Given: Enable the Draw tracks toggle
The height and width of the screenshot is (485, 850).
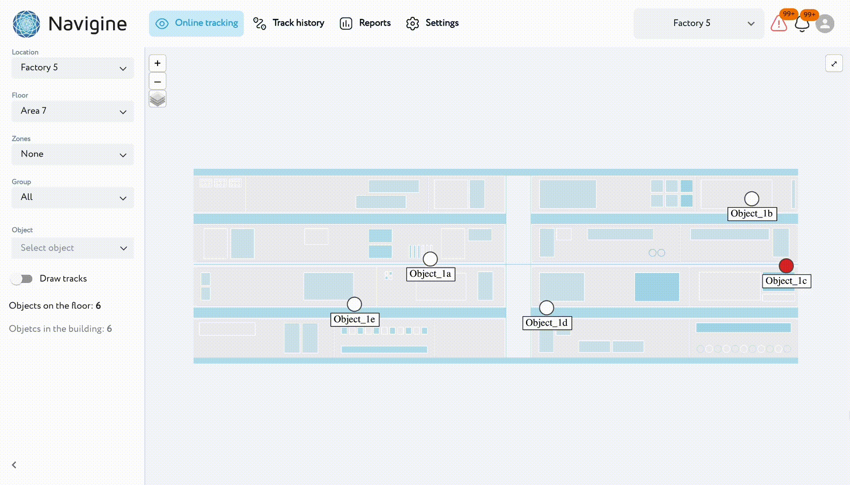Looking at the screenshot, I should click(22, 279).
